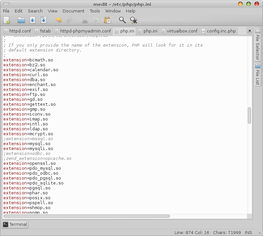
Task: Click the commented ;zend_extension=opcache.so line
Action: [x=37, y=159]
